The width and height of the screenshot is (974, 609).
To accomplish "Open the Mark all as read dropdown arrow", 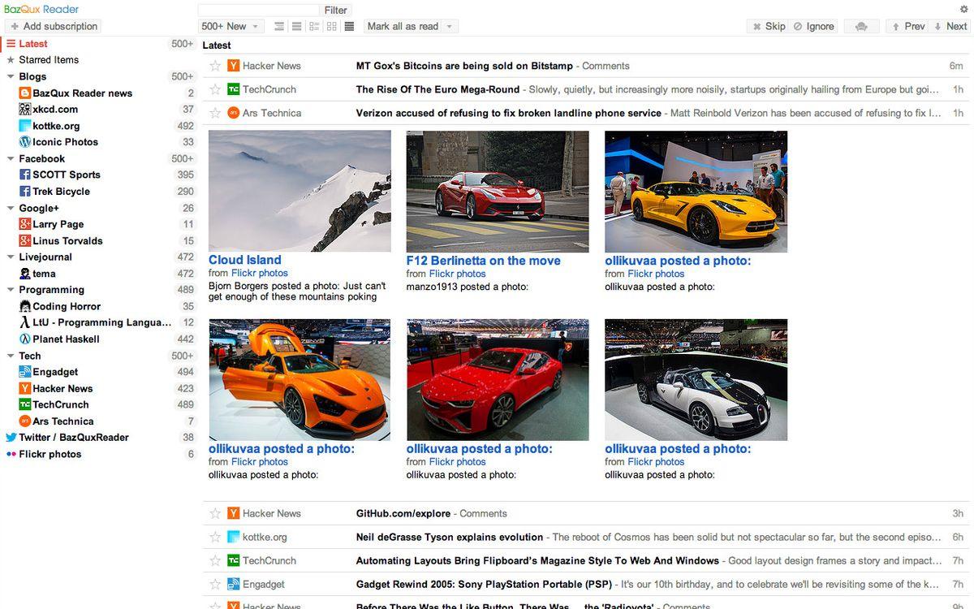I will (x=450, y=26).
